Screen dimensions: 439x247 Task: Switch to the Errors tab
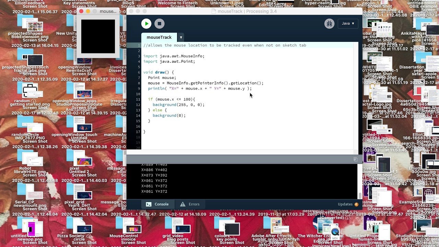point(190,204)
